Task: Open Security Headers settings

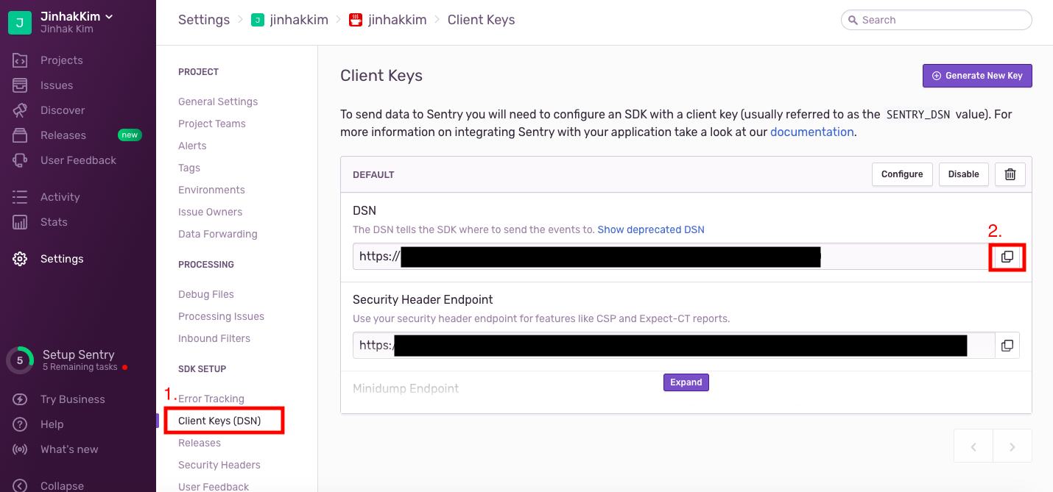Action: 219,465
